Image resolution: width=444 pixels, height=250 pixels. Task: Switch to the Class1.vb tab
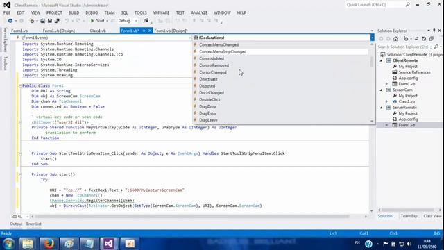pyautogui.click(x=98, y=31)
